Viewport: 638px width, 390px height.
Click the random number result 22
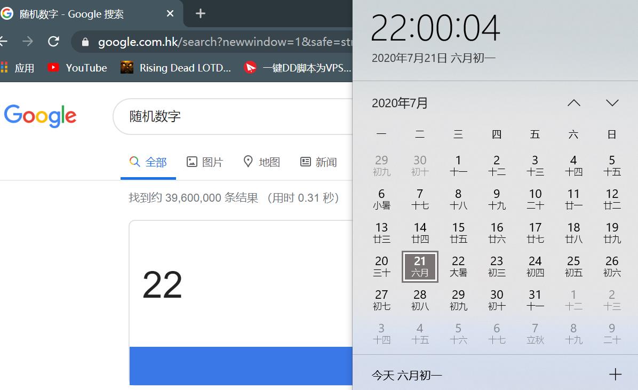(x=162, y=285)
